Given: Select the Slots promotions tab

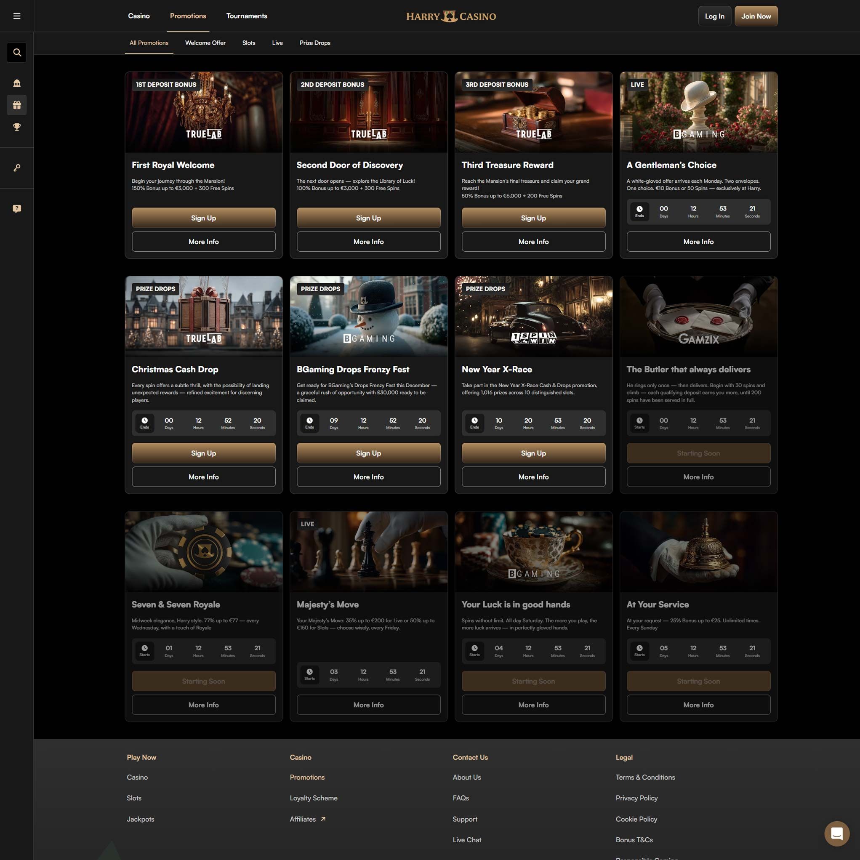Looking at the screenshot, I should click(x=248, y=43).
